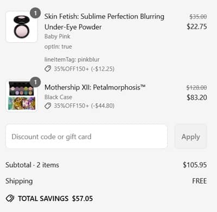Click the $83.20 discounted price
The width and height of the screenshot is (217, 212).
pyautogui.click(x=197, y=98)
